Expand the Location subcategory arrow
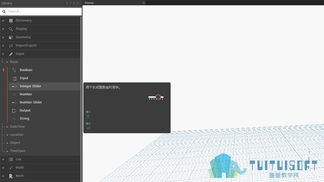Screen dimensions: 324x182 [x=7, y=135]
